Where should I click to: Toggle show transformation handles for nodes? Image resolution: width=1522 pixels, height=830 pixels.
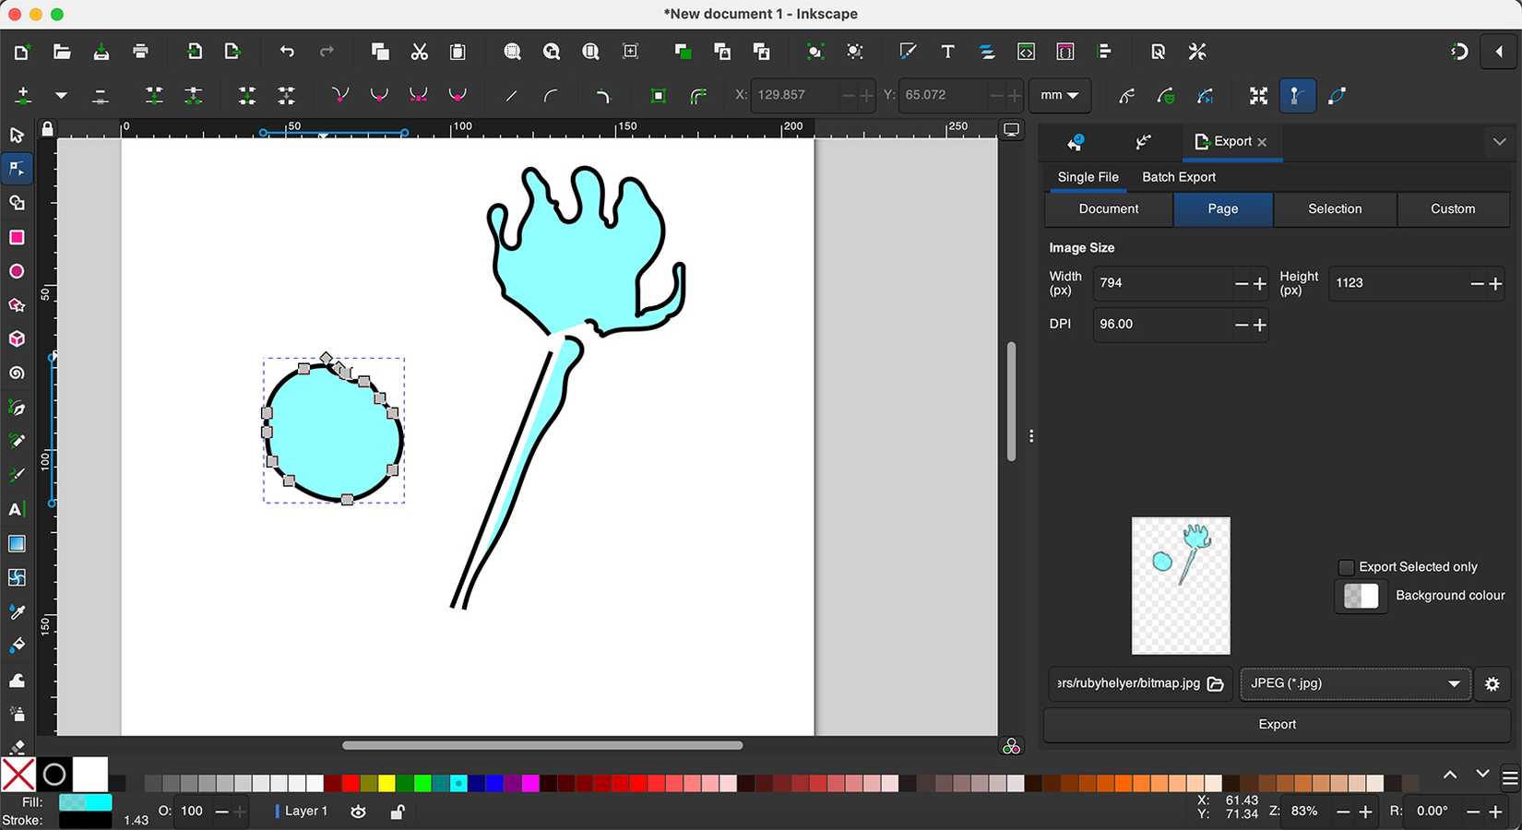tap(1259, 95)
